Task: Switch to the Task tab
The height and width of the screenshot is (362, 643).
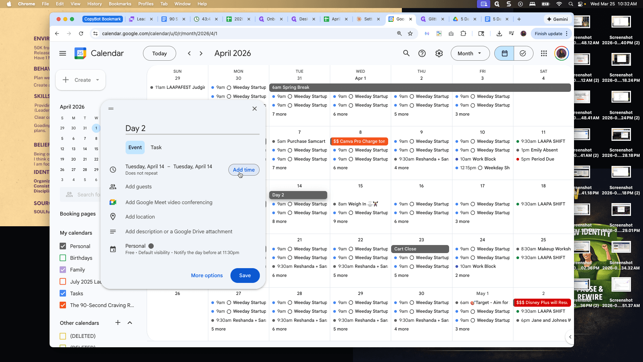Action: click(156, 147)
